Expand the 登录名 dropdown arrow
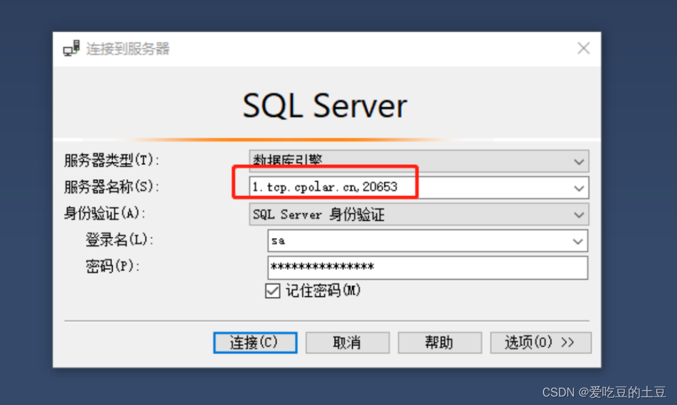677x405 pixels. (x=578, y=241)
